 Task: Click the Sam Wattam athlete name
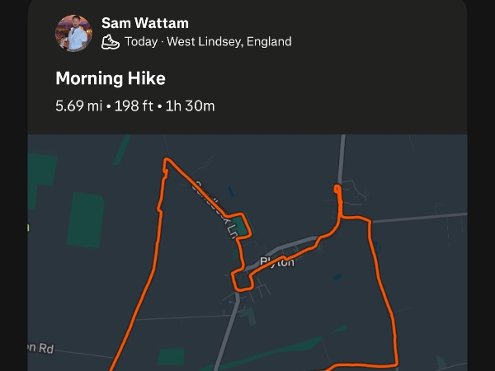(144, 23)
